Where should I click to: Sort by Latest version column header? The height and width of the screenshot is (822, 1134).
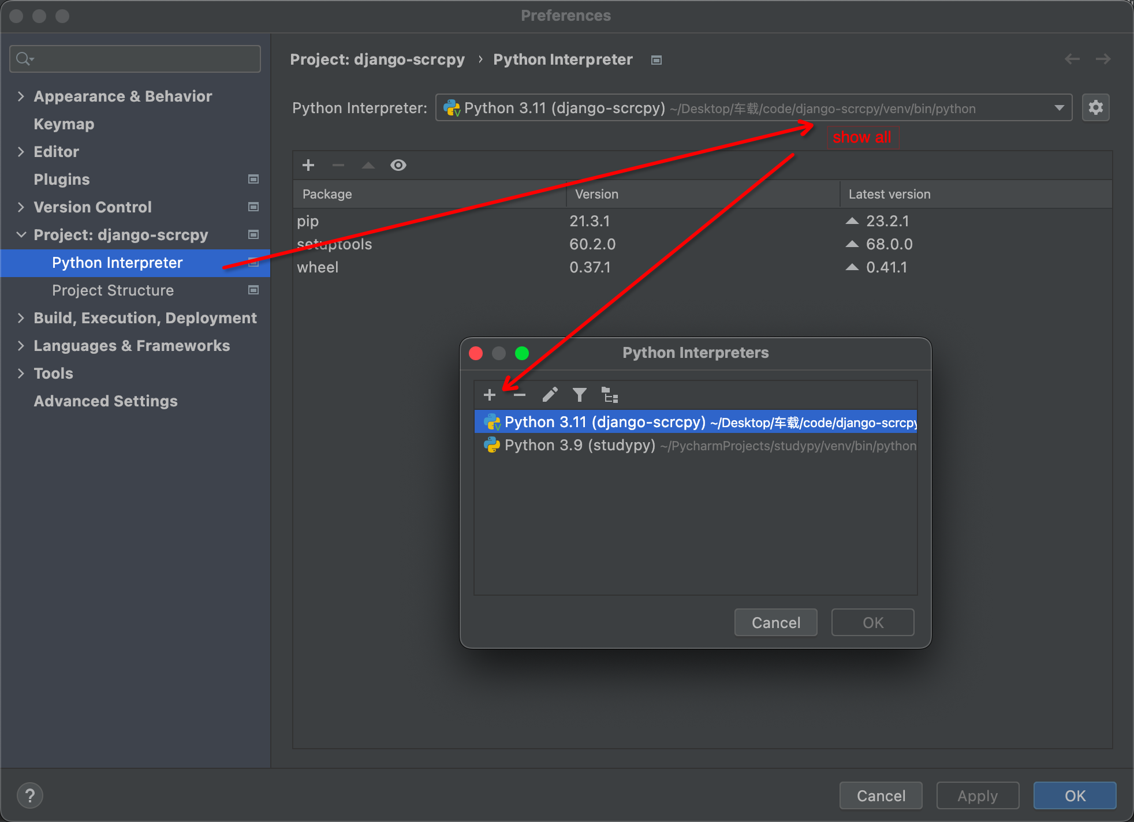(x=976, y=194)
